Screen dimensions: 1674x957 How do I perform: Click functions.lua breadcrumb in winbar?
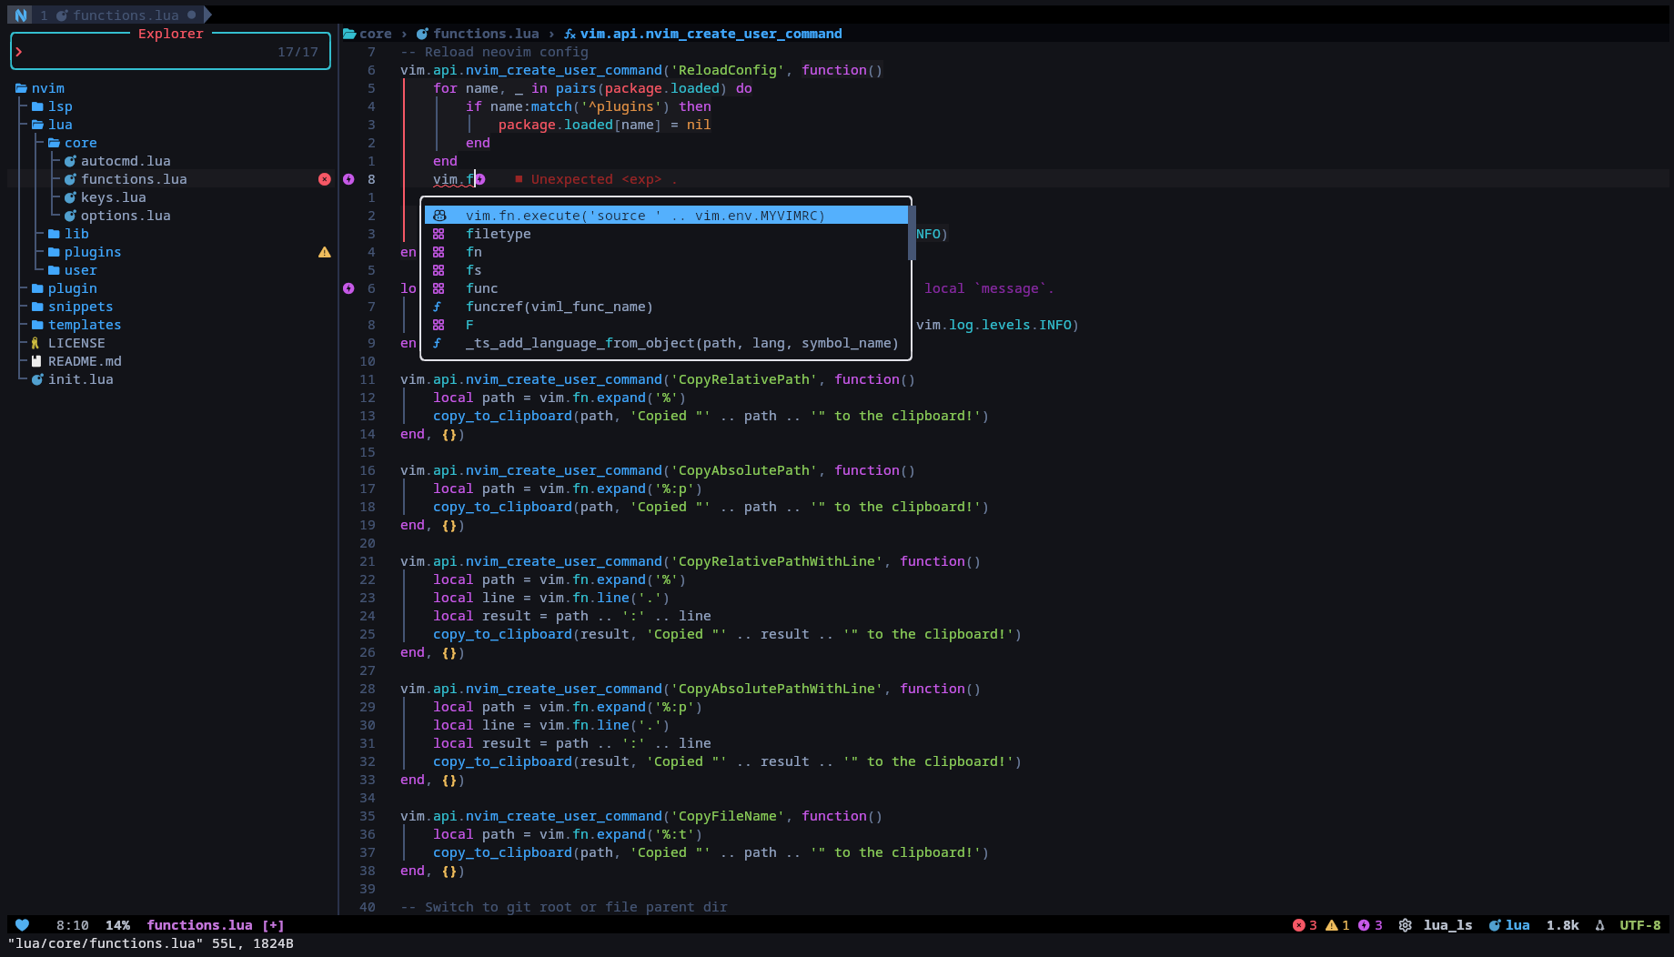(x=486, y=34)
